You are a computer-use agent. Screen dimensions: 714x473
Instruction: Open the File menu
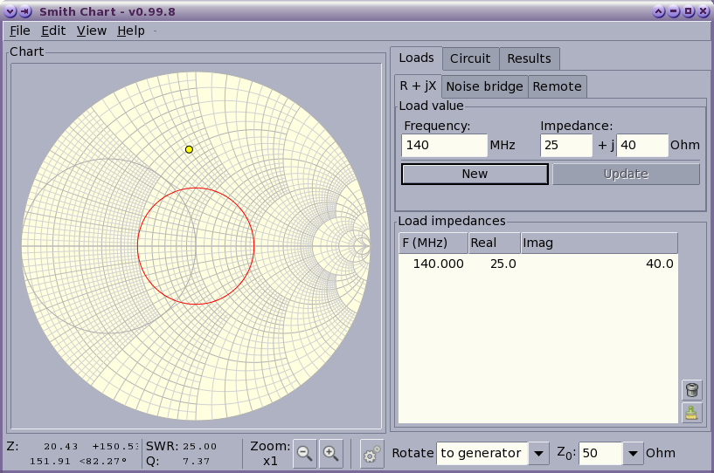point(20,31)
